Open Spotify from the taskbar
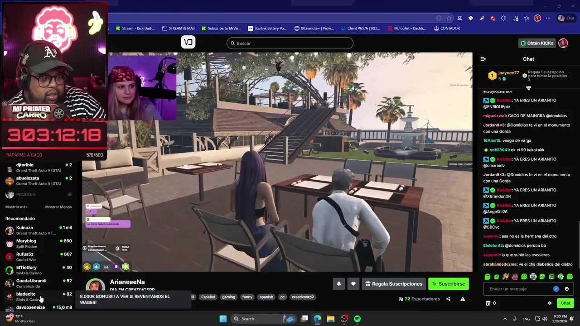Screen dimensions: 580x326 357,319
